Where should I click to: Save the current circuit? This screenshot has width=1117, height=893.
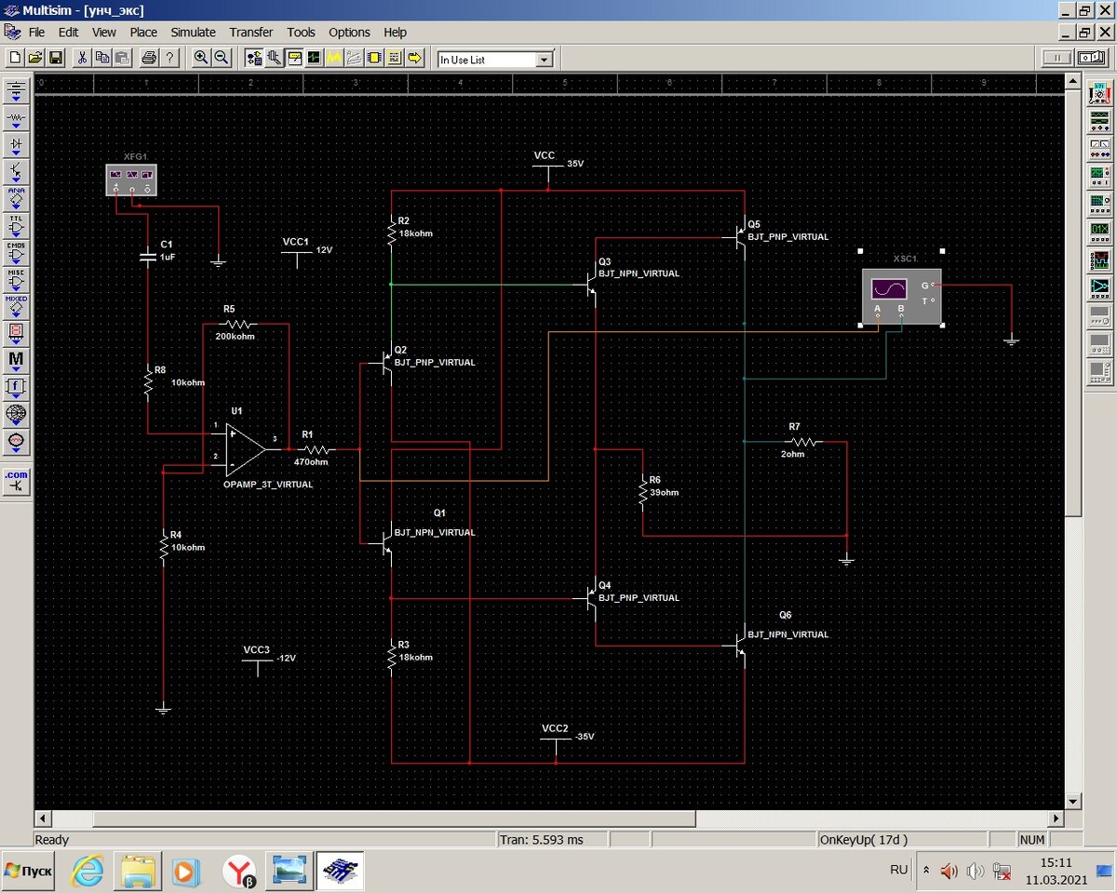pos(56,58)
